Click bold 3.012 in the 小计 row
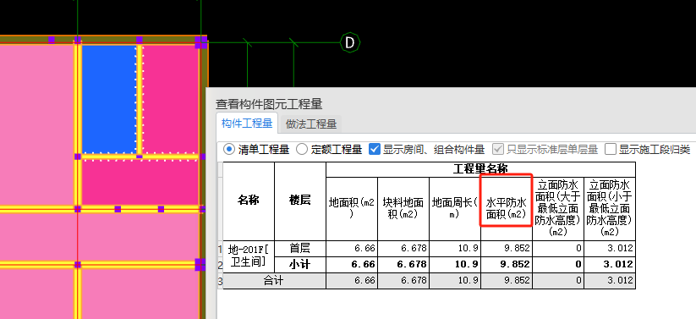The height and width of the screenshot is (319, 696). (x=610, y=264)
